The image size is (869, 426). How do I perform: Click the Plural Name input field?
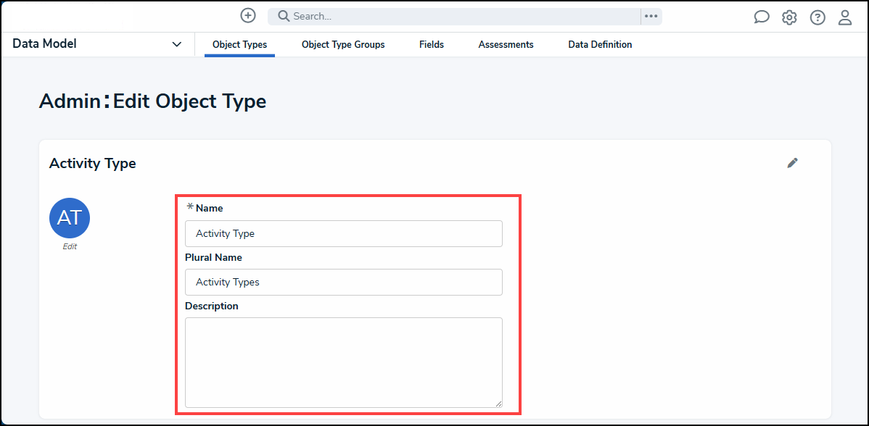(344, 282)
